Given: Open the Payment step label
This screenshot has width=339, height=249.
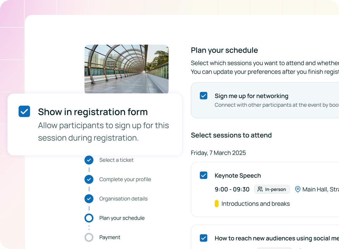Looking at the screenshot, I should point(110,237).
